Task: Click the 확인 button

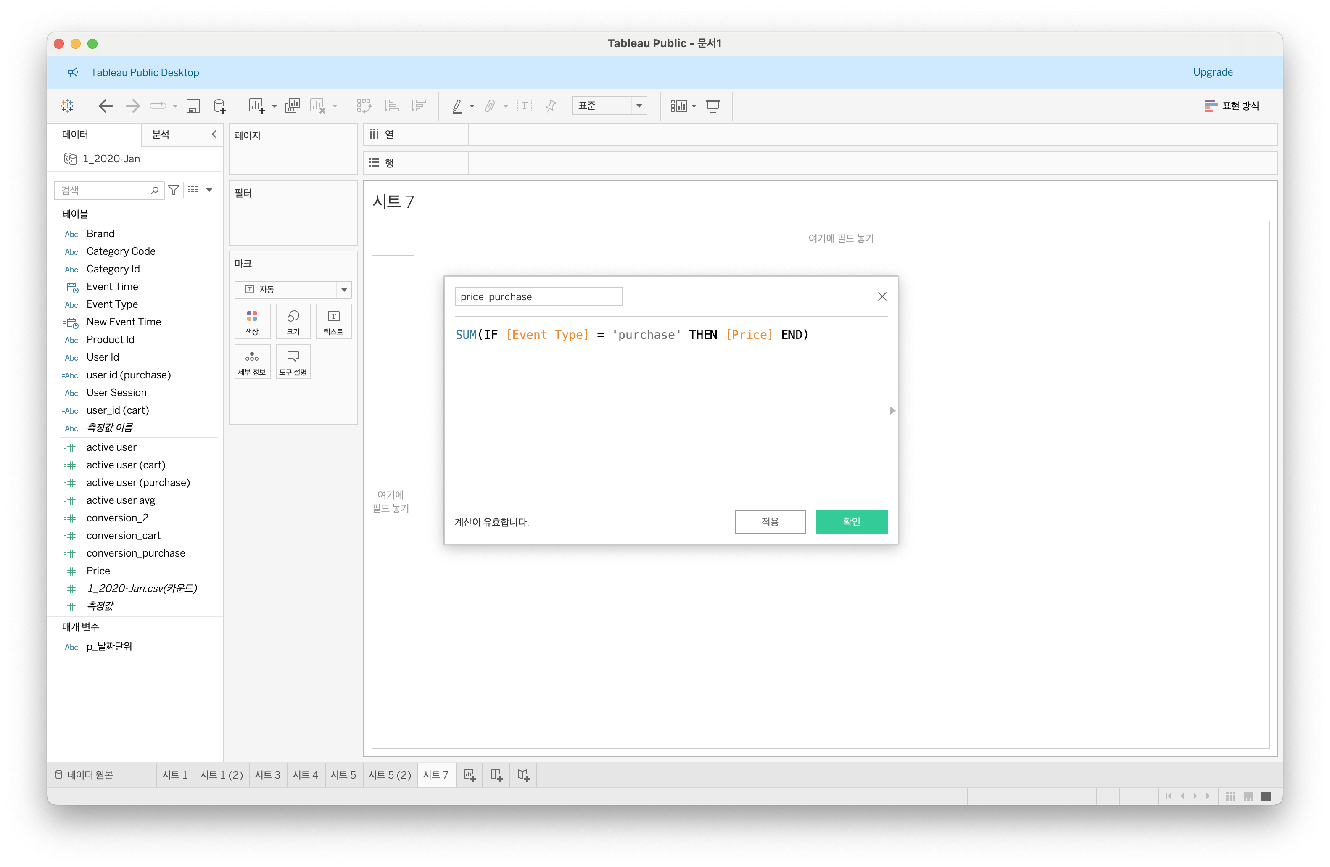Action: 851,521
